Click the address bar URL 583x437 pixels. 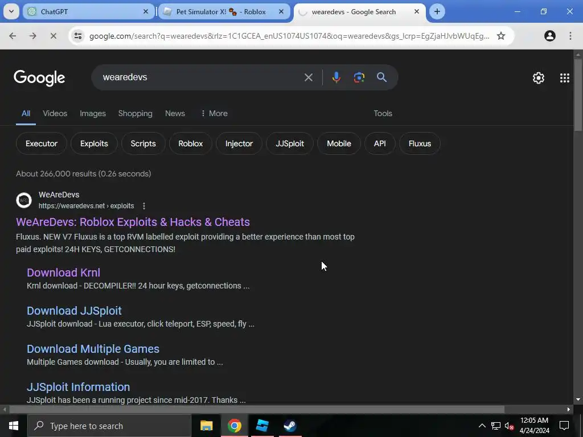pyautogui.click(x=289, y=36)
